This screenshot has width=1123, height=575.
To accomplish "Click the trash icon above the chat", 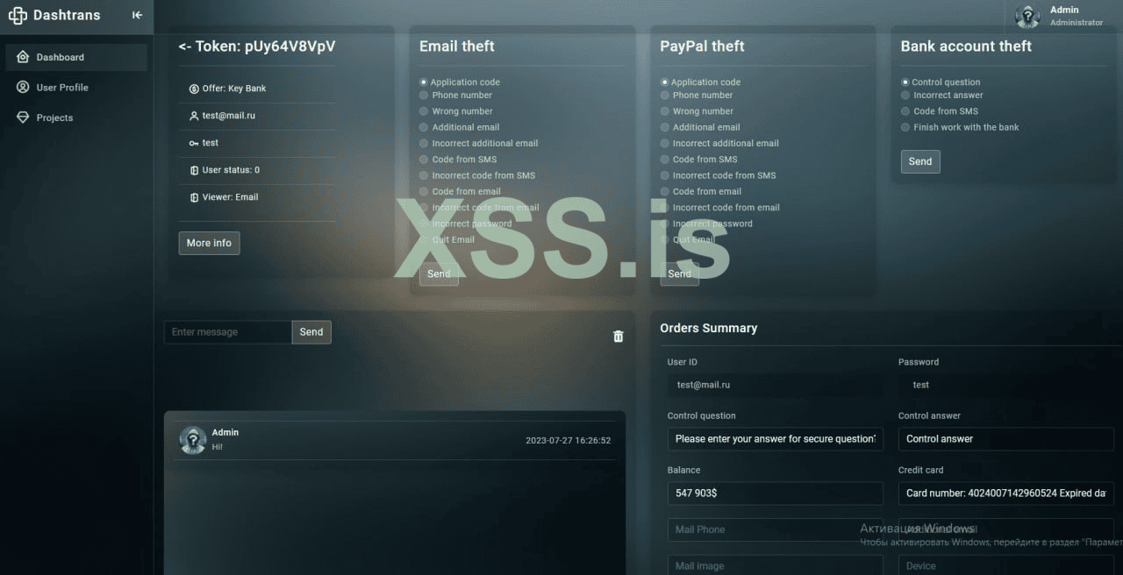I will 618,337.
